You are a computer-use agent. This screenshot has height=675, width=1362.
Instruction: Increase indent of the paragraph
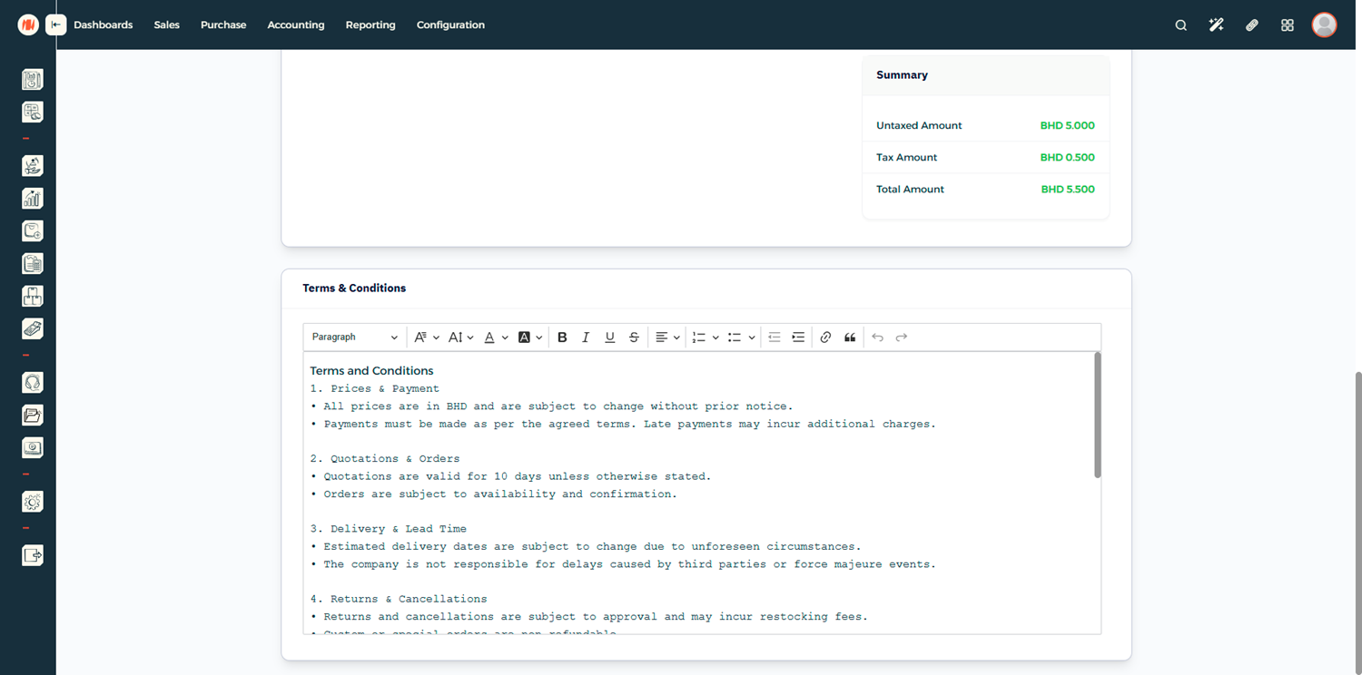coord(798,337)
